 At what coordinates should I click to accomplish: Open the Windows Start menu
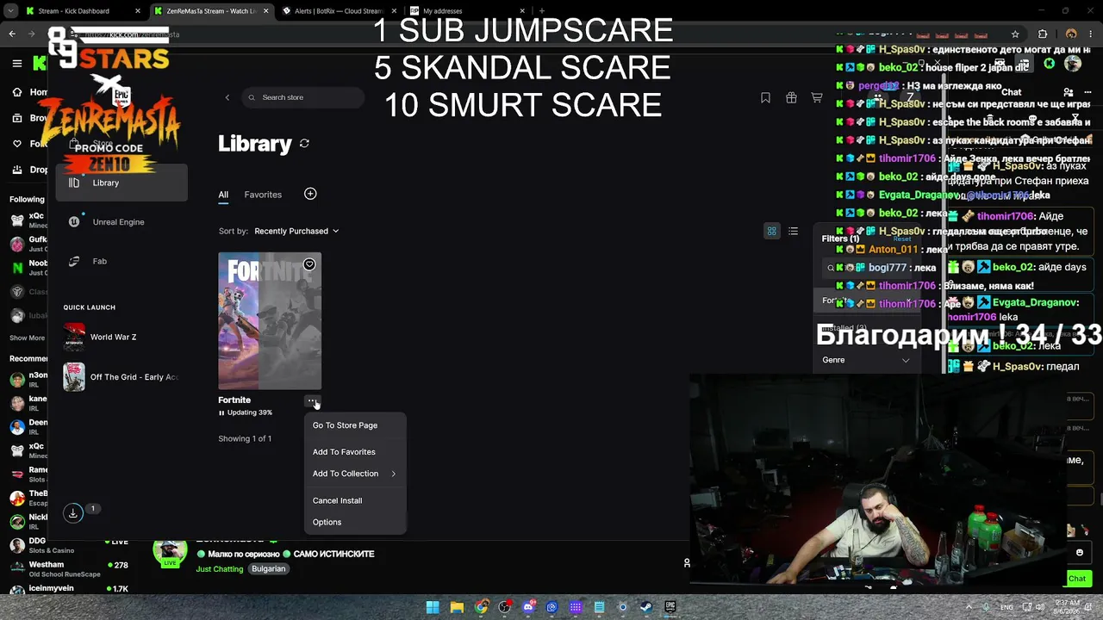433,607
